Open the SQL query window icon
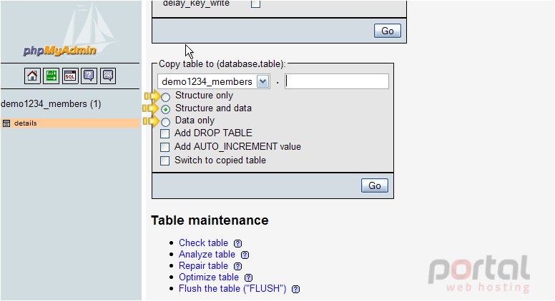The image size is (555, 301). click(70, 76)
